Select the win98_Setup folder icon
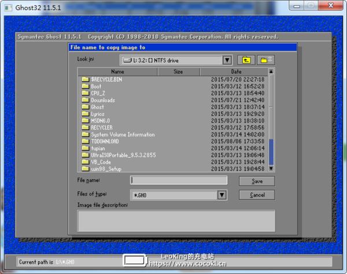The image size is (347, 274). pos(86,169)
